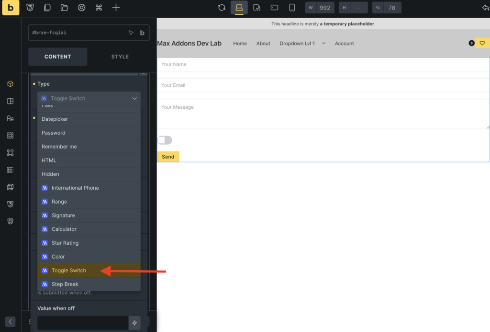Image resolution: width=490 pixels, height=332 pixels.
Task: Click the Your Name input field
Action: tap(323, 64)
